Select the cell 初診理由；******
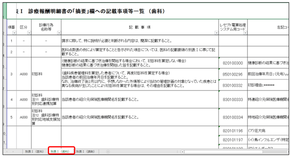 [x=268, y=85]
